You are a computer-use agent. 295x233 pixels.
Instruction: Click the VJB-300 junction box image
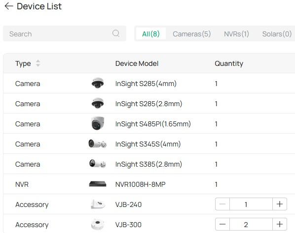pos(97,224)
